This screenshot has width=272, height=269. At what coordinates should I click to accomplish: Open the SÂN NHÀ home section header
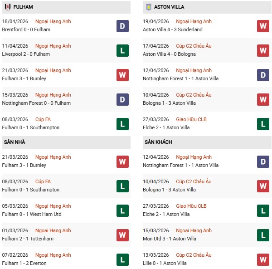click(x=15, y=142)
